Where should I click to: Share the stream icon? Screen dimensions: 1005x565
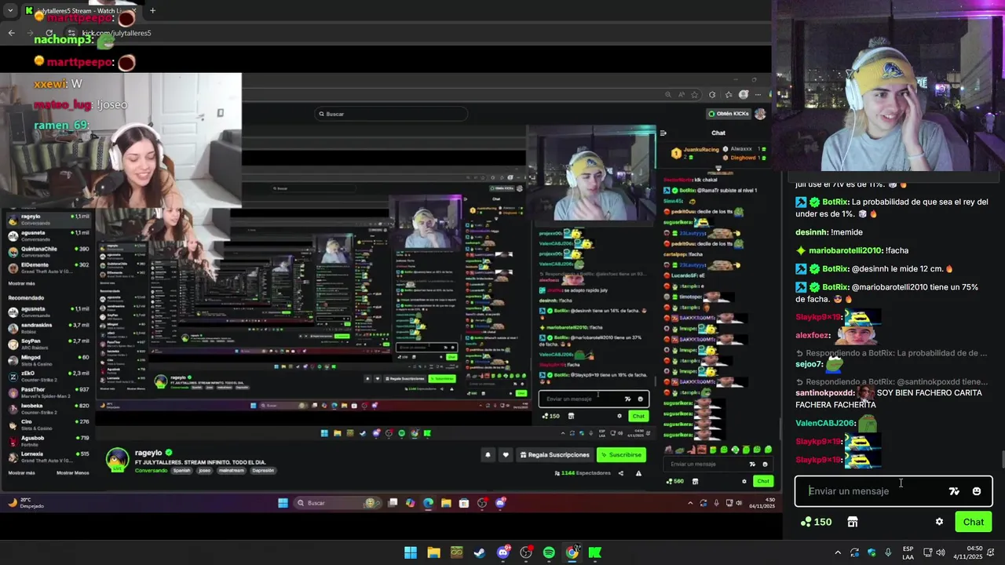620,473
